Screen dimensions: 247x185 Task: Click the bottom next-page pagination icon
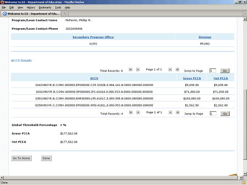click(x=169, y=113)
